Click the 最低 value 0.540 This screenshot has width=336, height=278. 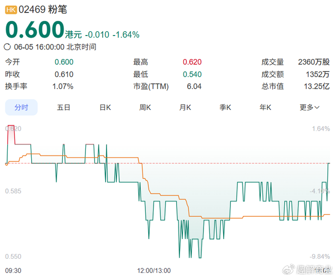pos(192,74)
